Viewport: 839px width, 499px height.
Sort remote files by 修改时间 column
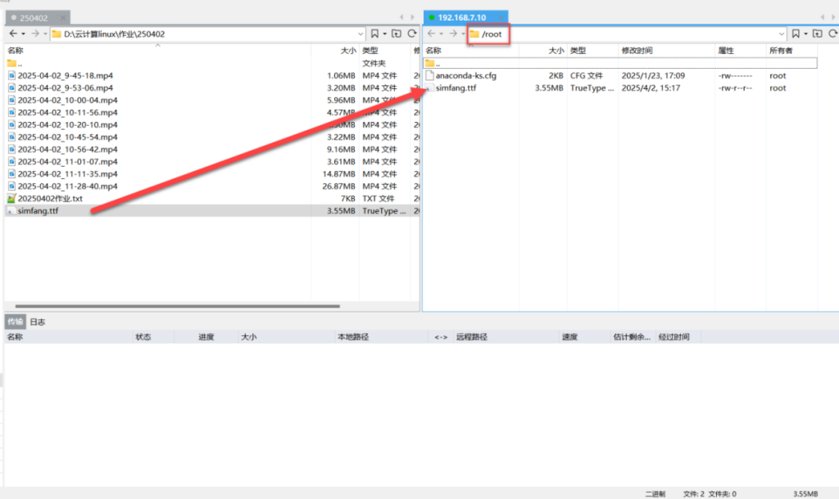coord(637,51)
